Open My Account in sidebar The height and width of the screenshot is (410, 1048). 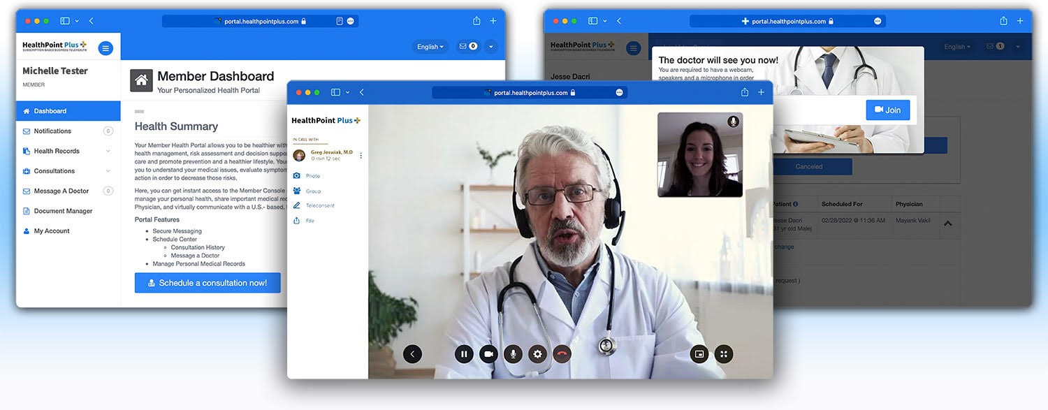pyautogui.click(x=68, y=230)
